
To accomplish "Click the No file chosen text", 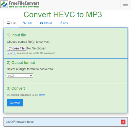I will [37, 48].
